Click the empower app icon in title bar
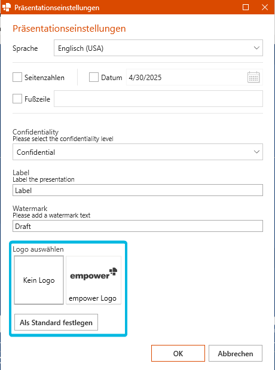The image size is (275, 370). pos(7,7)
